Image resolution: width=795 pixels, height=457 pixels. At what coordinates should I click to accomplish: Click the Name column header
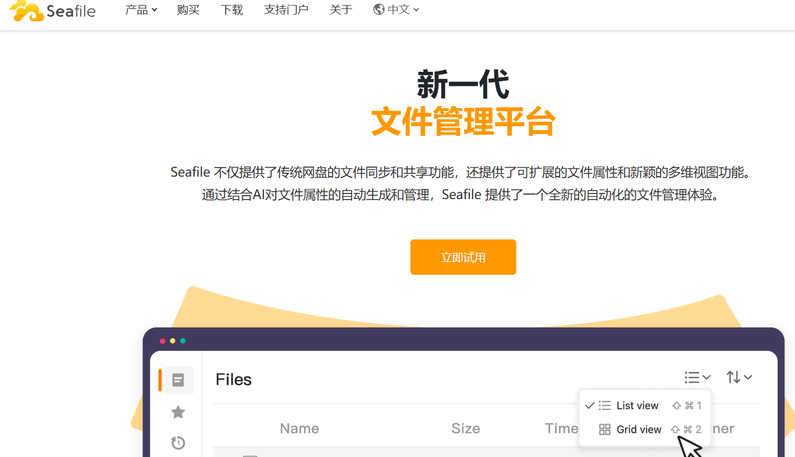(x=299, y=429)
